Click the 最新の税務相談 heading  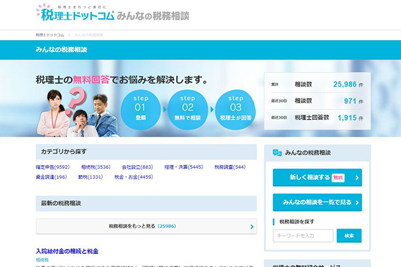(x=61, y=203)
